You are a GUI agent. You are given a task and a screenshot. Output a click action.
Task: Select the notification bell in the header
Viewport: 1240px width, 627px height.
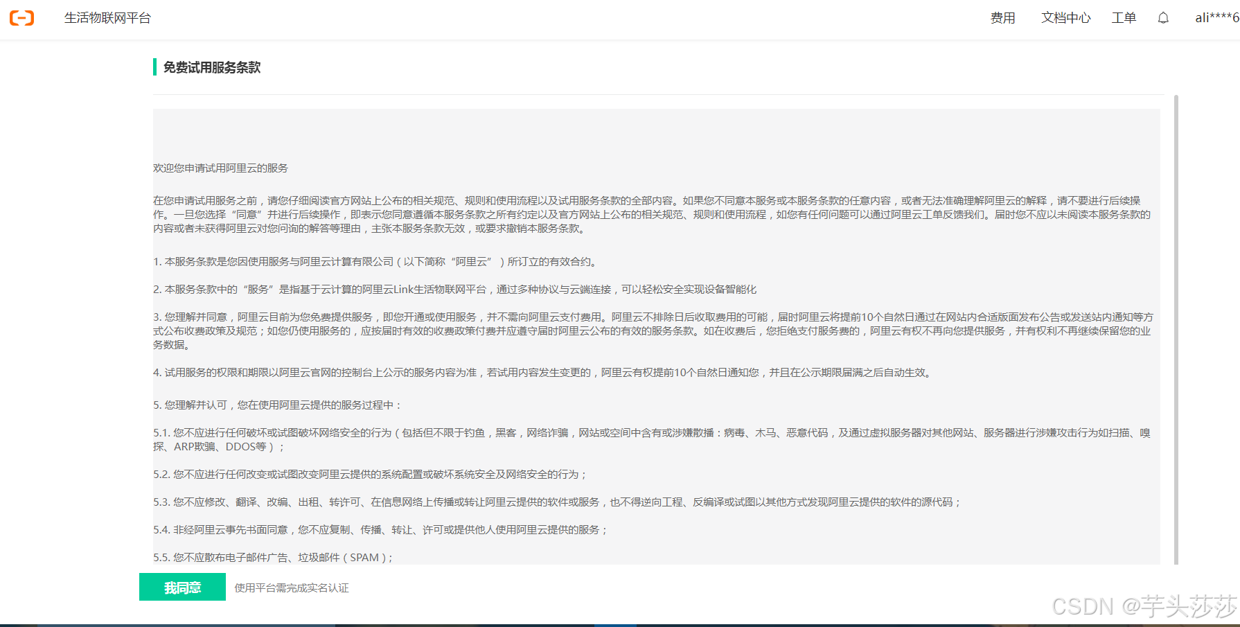pos(1162,18)
